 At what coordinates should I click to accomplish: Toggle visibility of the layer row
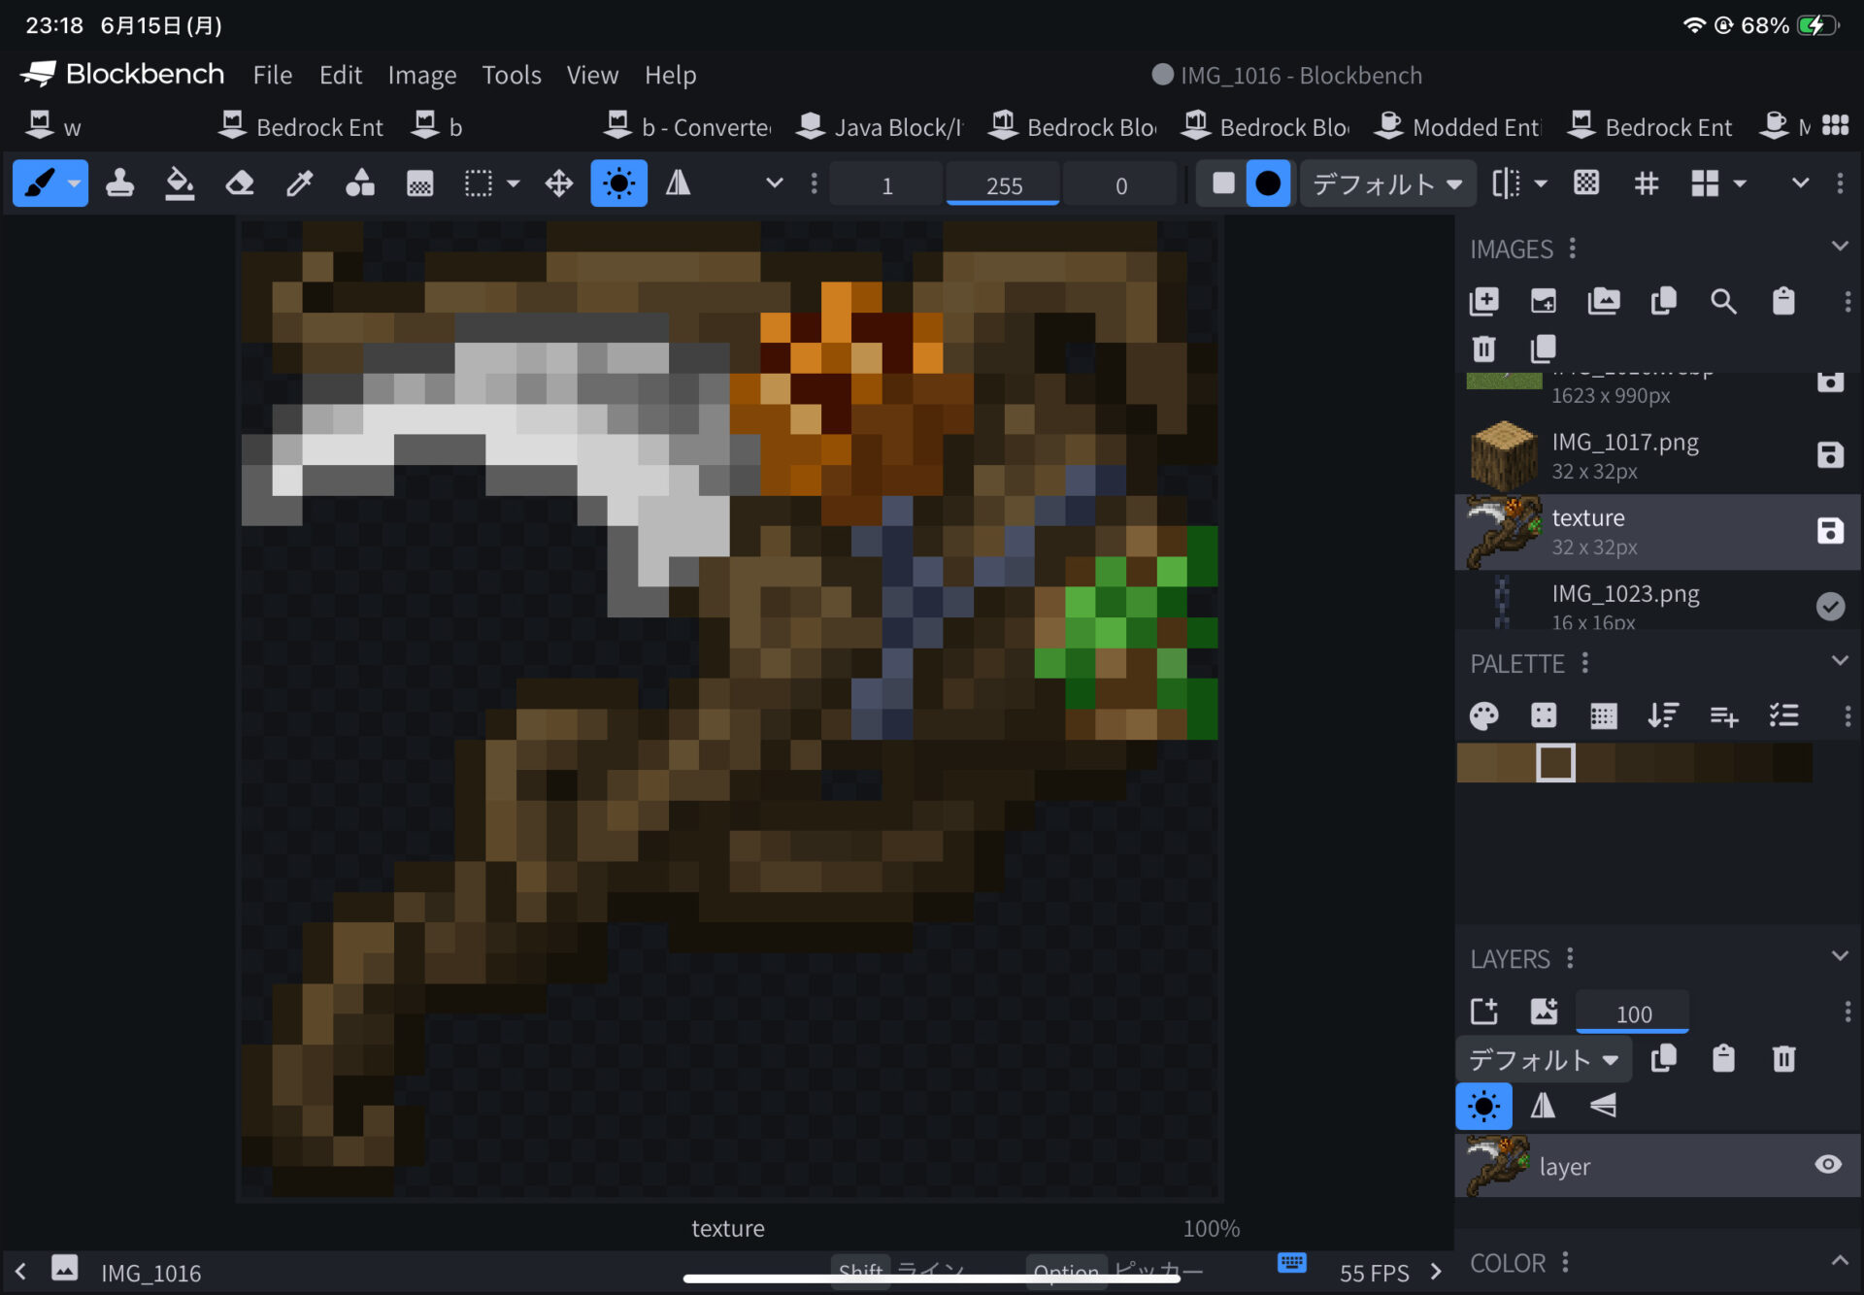[1828, 1165]
